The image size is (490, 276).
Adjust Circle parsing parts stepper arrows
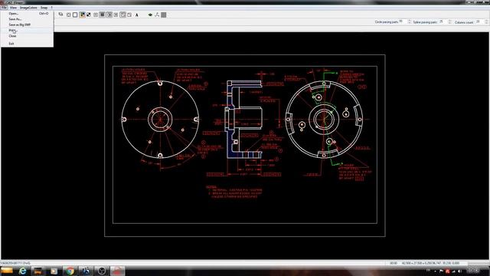pyautogui.click(x=410, y=22)
